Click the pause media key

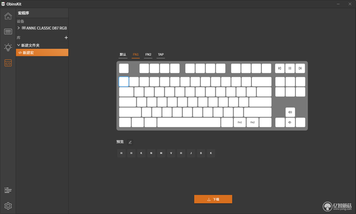point(290,68)
